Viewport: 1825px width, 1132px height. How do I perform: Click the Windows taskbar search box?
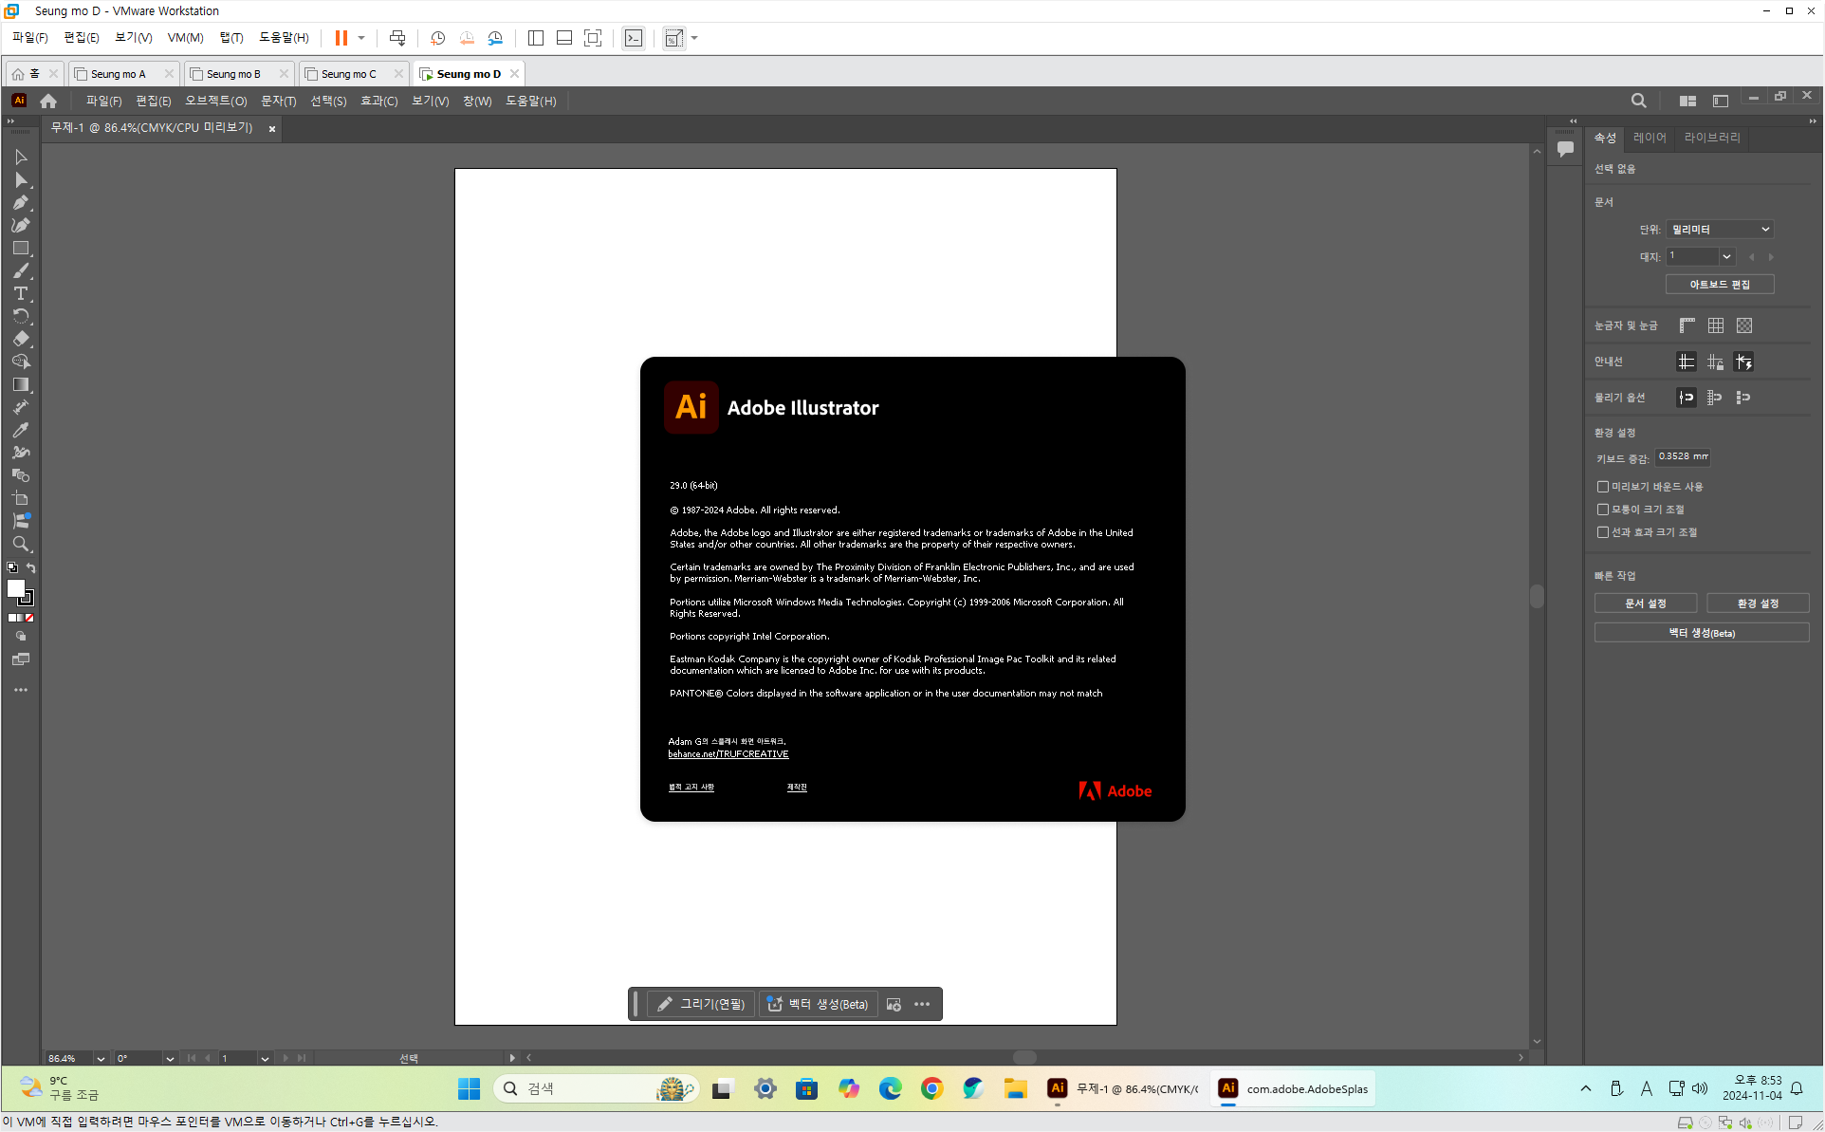click(x=579, y=1088)
